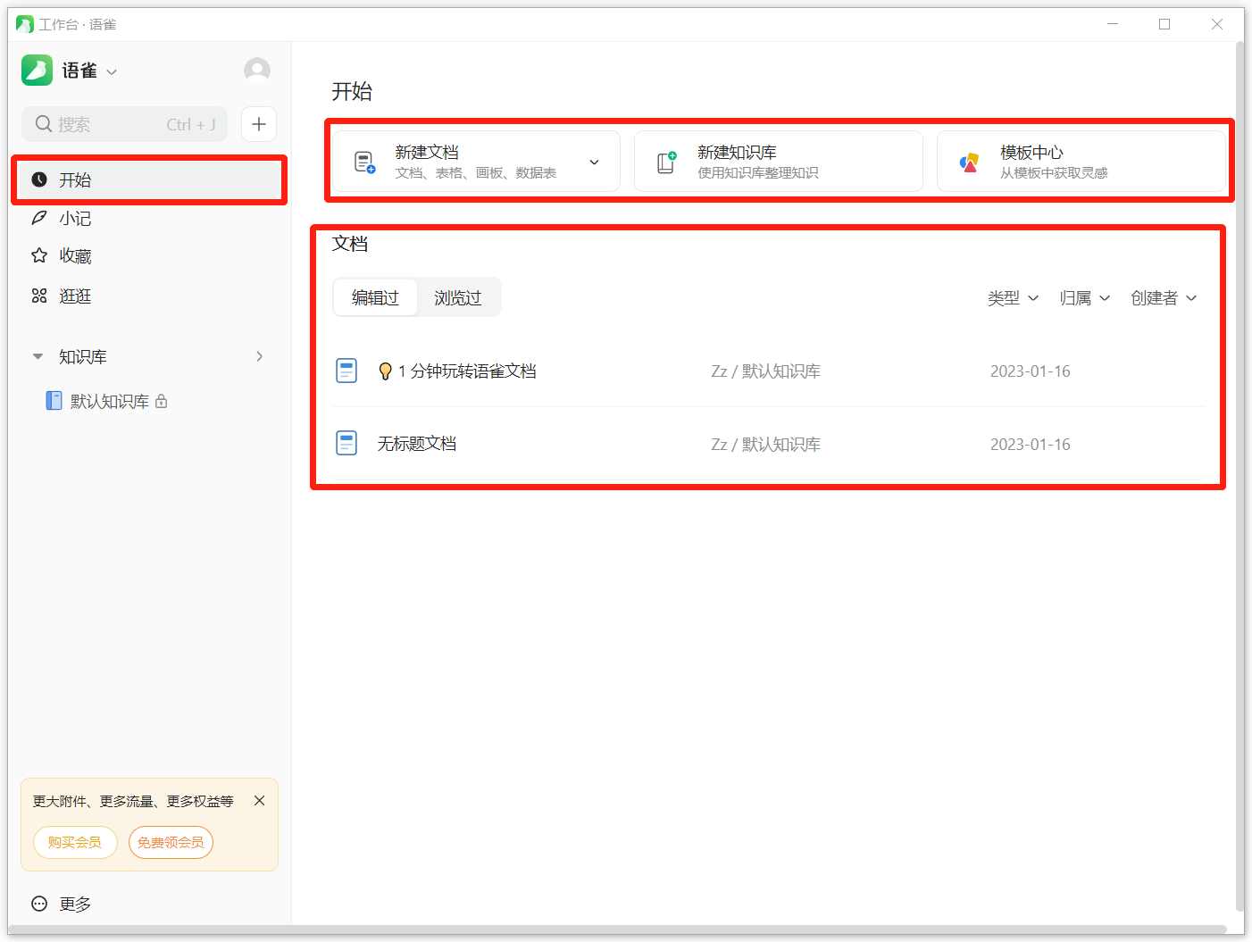
Task: Open the 创建者 filter dropdown
Action: [1164, 298]
